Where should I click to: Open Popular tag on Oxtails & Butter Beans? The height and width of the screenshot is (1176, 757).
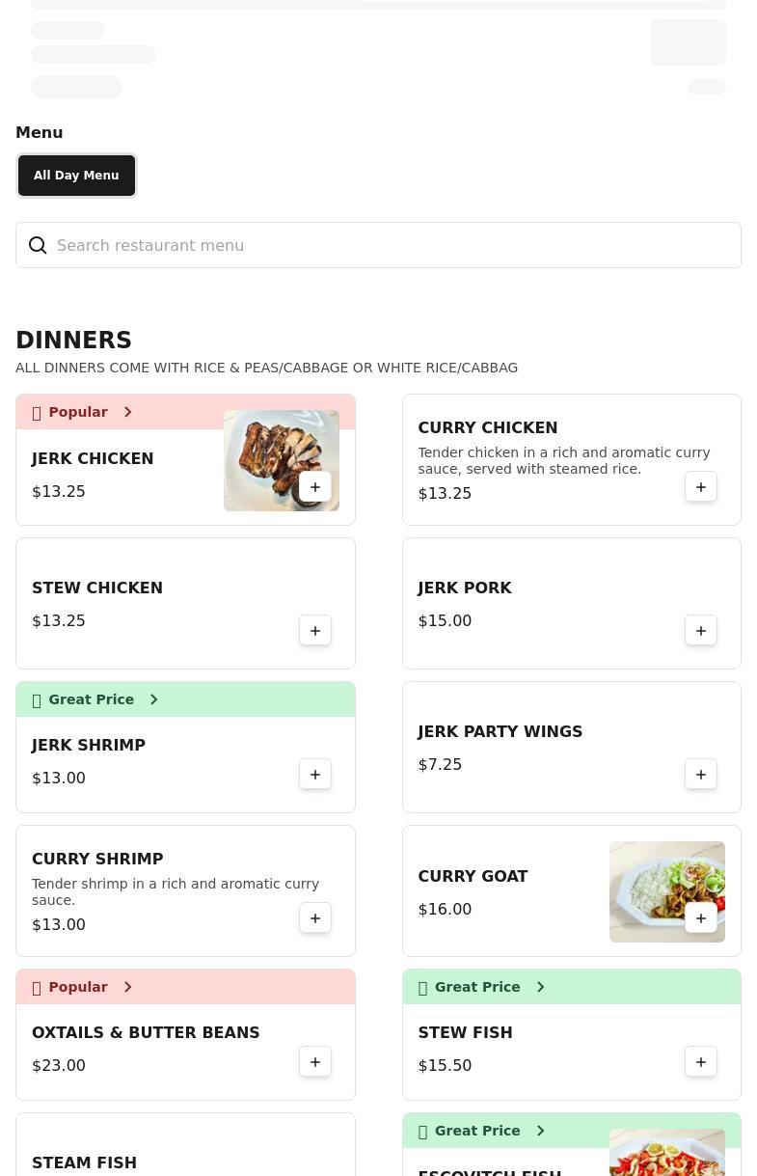pyautogui.click(x=78, y=987)
